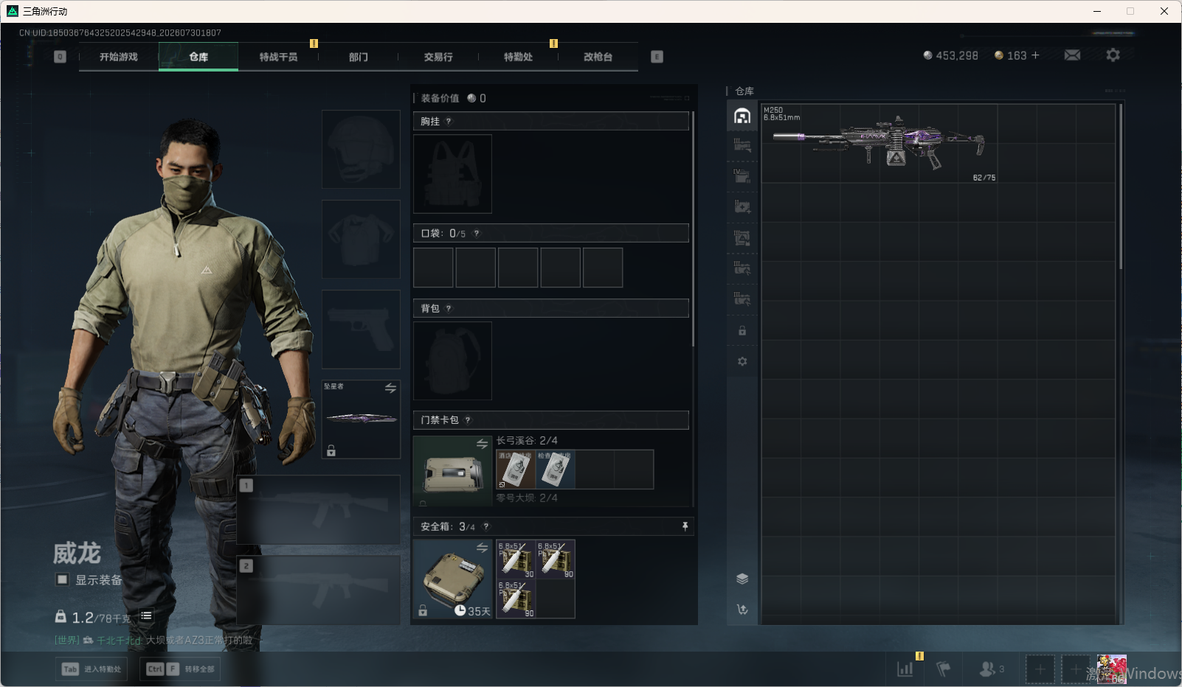Click the sort/organize icon at sidebar bottom

pyautogui.click(x=742, y=610)
